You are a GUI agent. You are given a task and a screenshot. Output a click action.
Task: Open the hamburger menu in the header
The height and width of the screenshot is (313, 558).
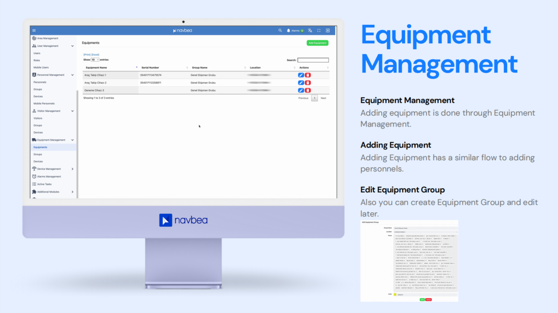(34, 31)
